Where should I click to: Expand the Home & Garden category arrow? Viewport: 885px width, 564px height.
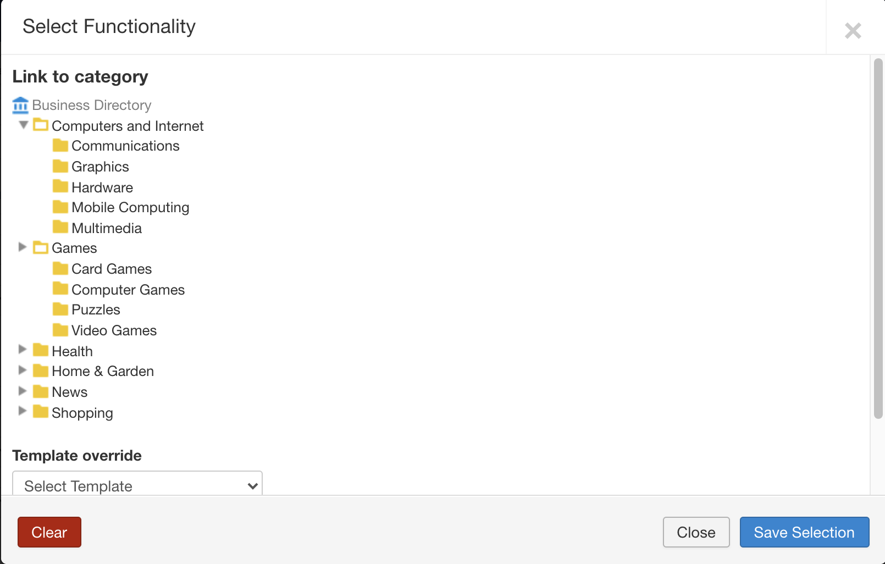(23, 370)
